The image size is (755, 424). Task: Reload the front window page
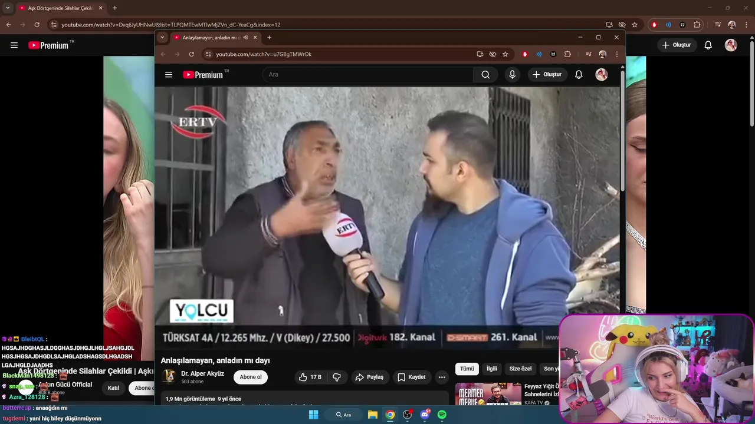pyautogui.click(x=191, y=54)
